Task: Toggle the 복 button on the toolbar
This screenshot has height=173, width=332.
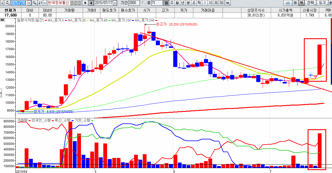Action: [x=301, y=3]
